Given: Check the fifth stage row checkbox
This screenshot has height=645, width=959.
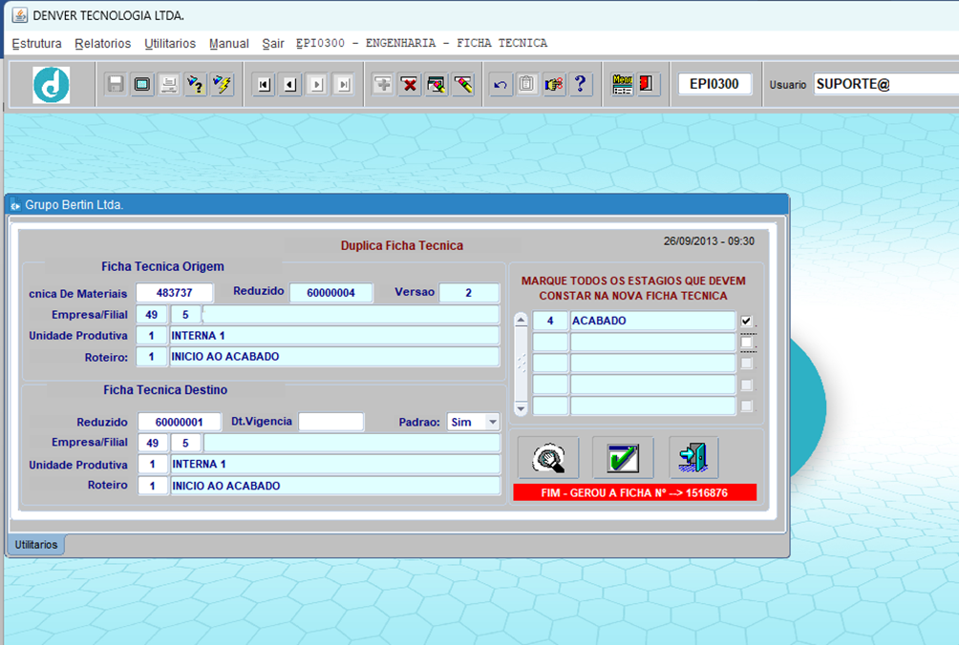Looking at the screenshot, I should coord(746,406).
